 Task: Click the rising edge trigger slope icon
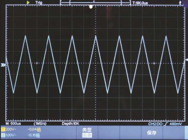[165, 124]
